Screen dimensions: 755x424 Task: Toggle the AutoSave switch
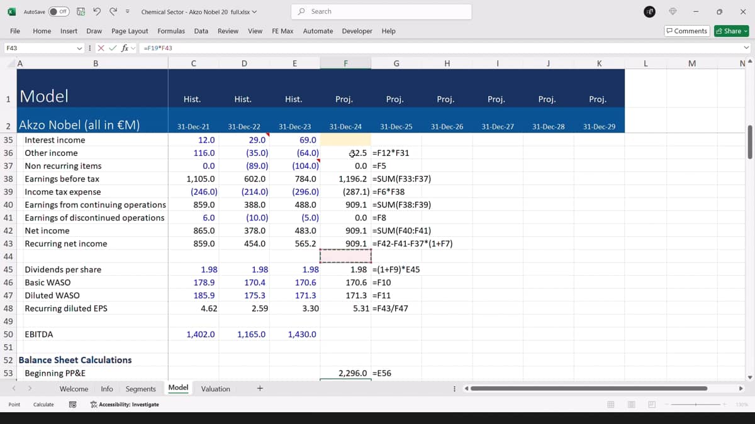(x=59, y=11)
